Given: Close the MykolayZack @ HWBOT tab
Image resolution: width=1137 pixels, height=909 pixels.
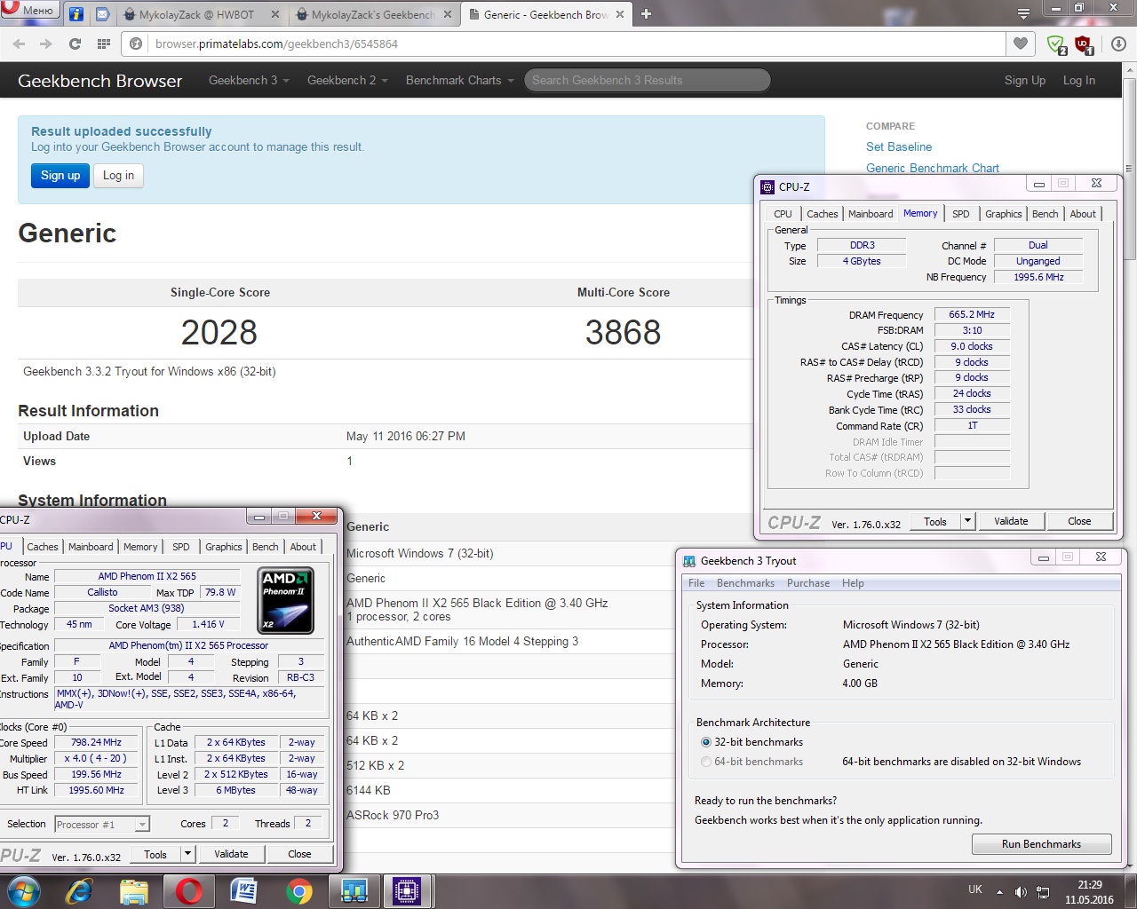Looking at the screenshot, I should 275,14.
